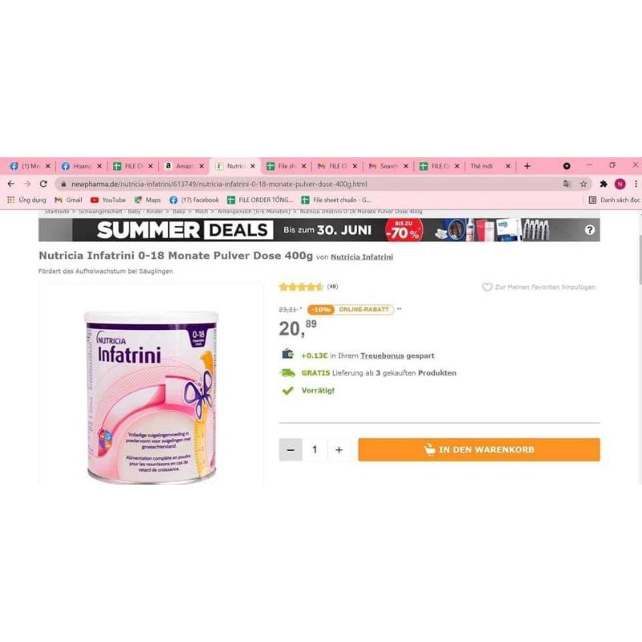This screenshot has width=642, height=642.
Task: Click the help question mark on Summer Deals banner
Action: click(x=590, y=230)
